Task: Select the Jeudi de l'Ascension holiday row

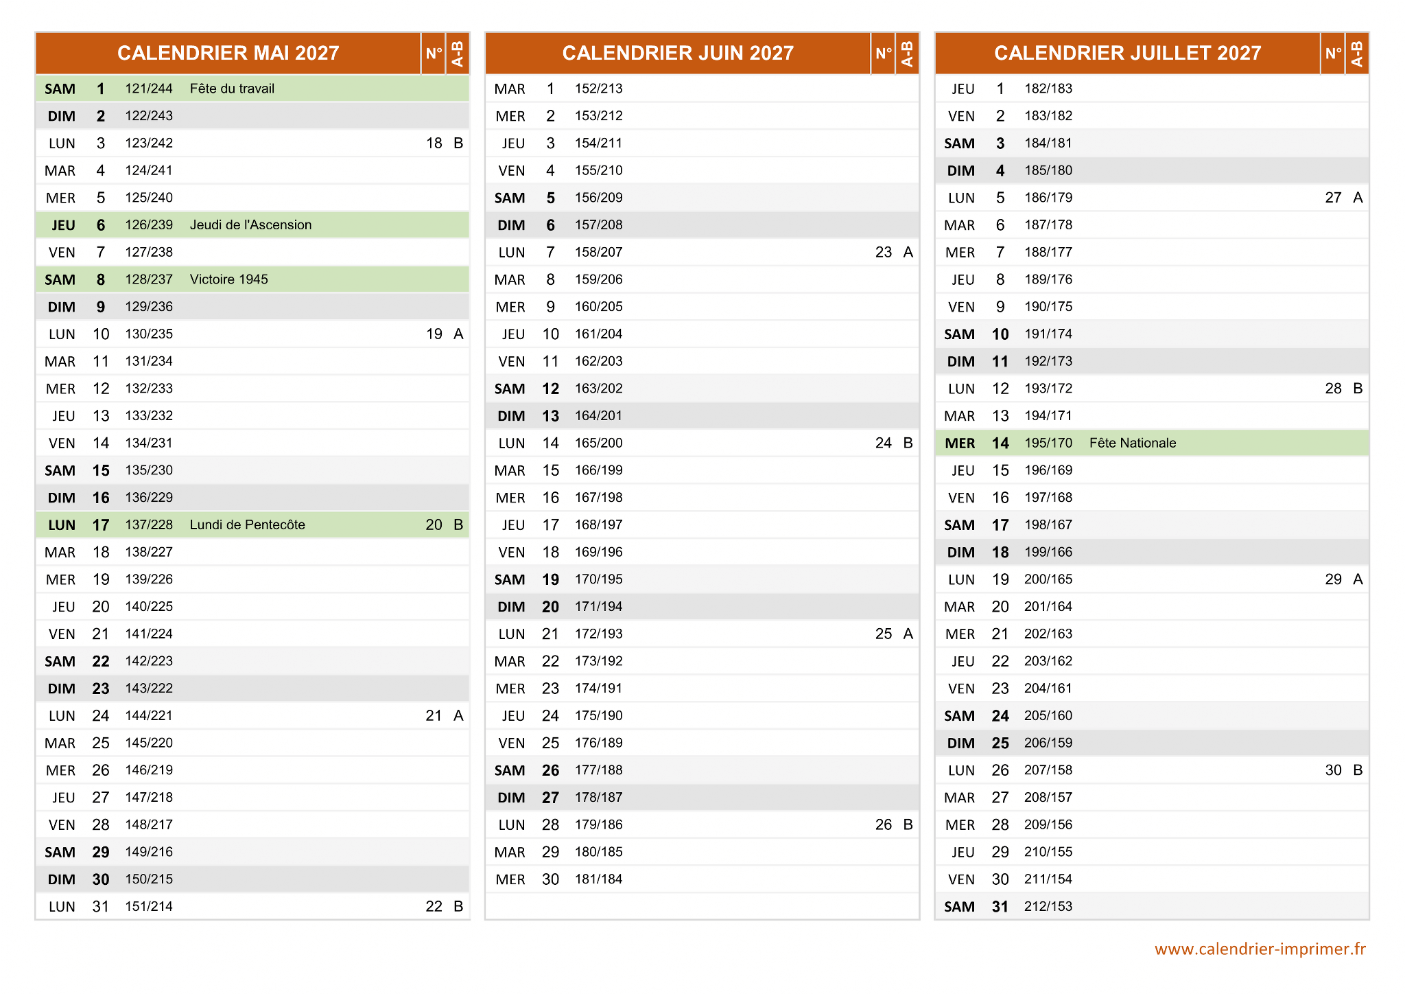Action: [250, 225]
